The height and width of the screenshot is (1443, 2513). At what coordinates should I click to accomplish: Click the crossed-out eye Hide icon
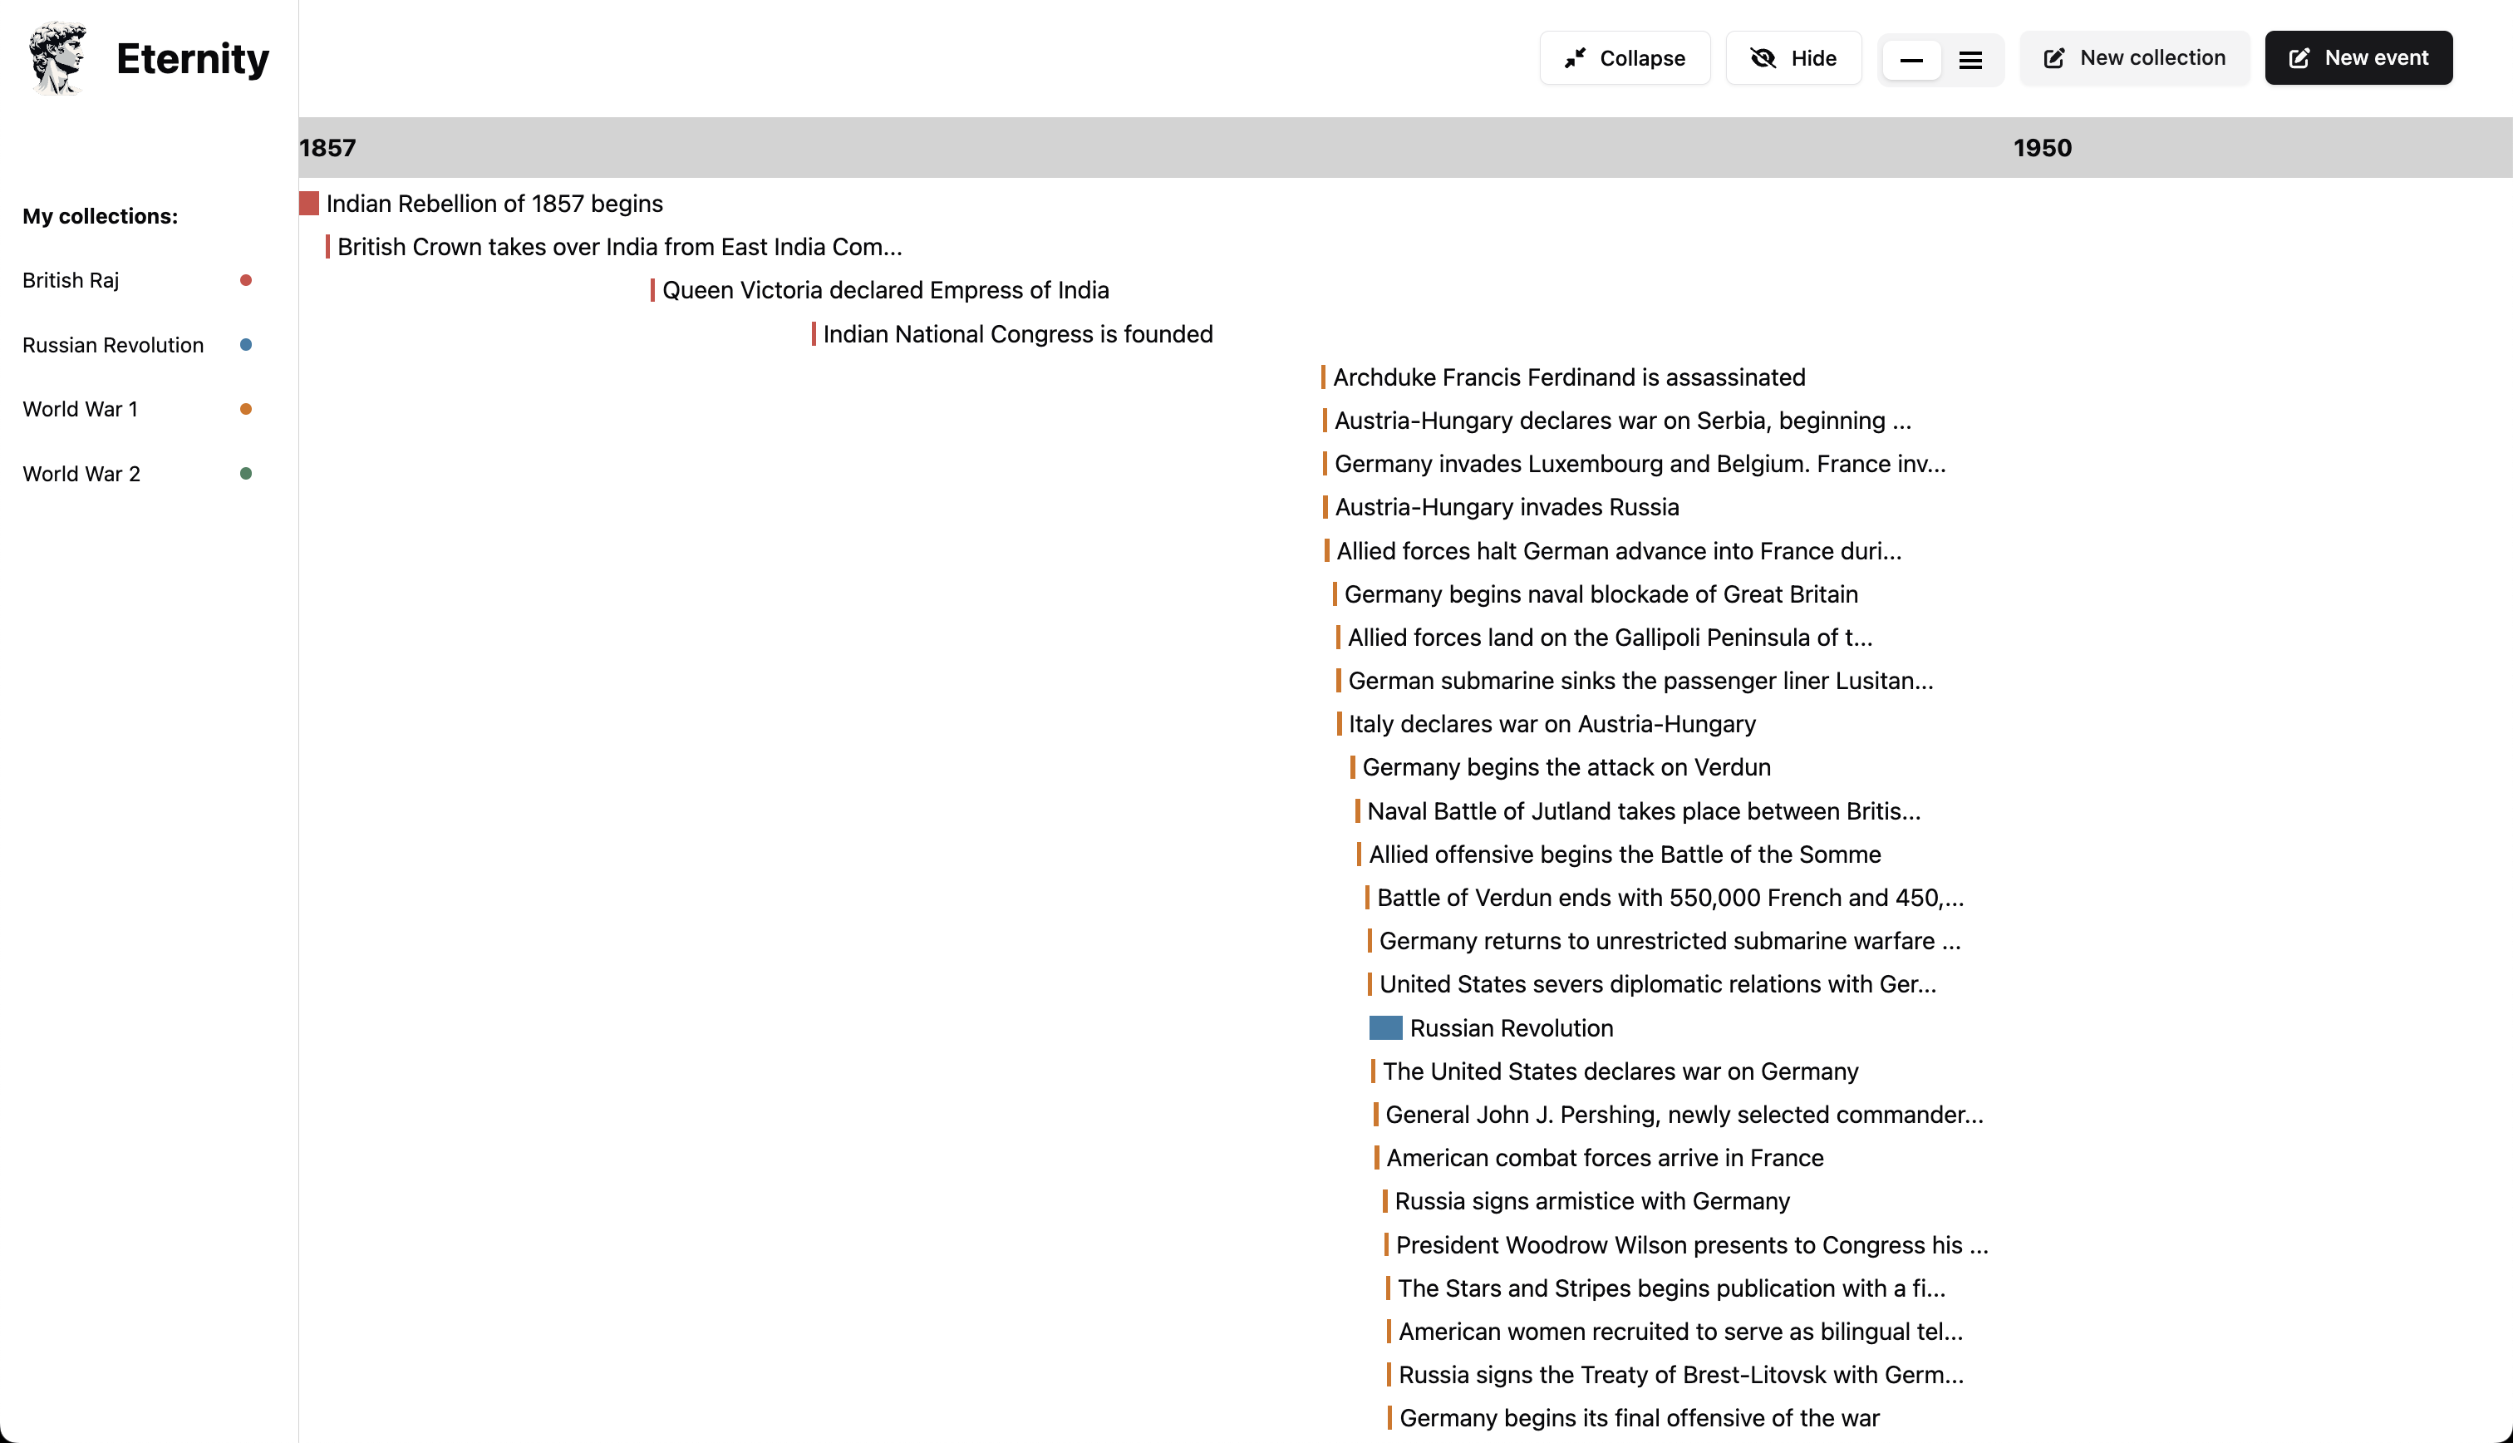(1763, 58)
